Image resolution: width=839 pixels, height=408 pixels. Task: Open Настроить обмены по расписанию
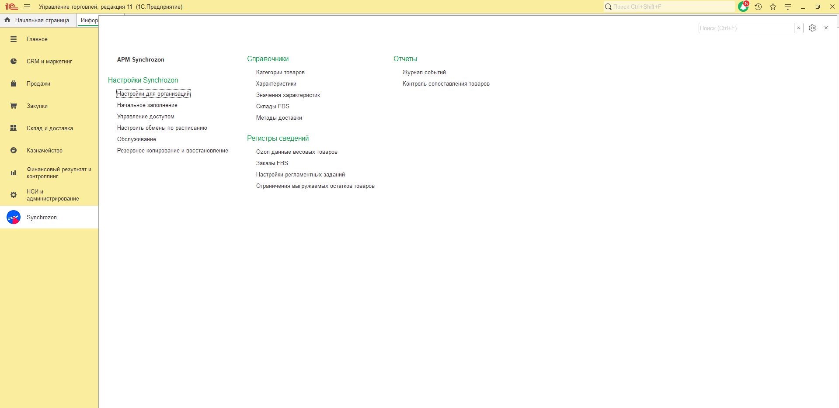tap(162, 128)
